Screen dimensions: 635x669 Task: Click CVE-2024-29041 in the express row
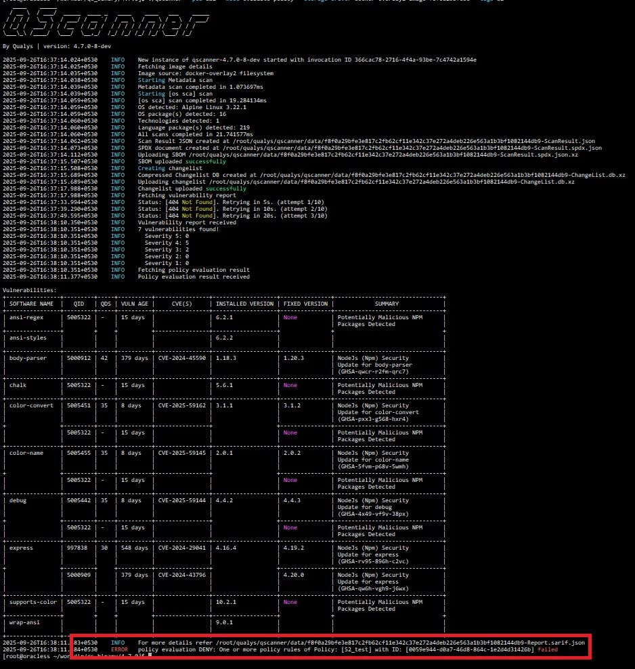(182, 548)
